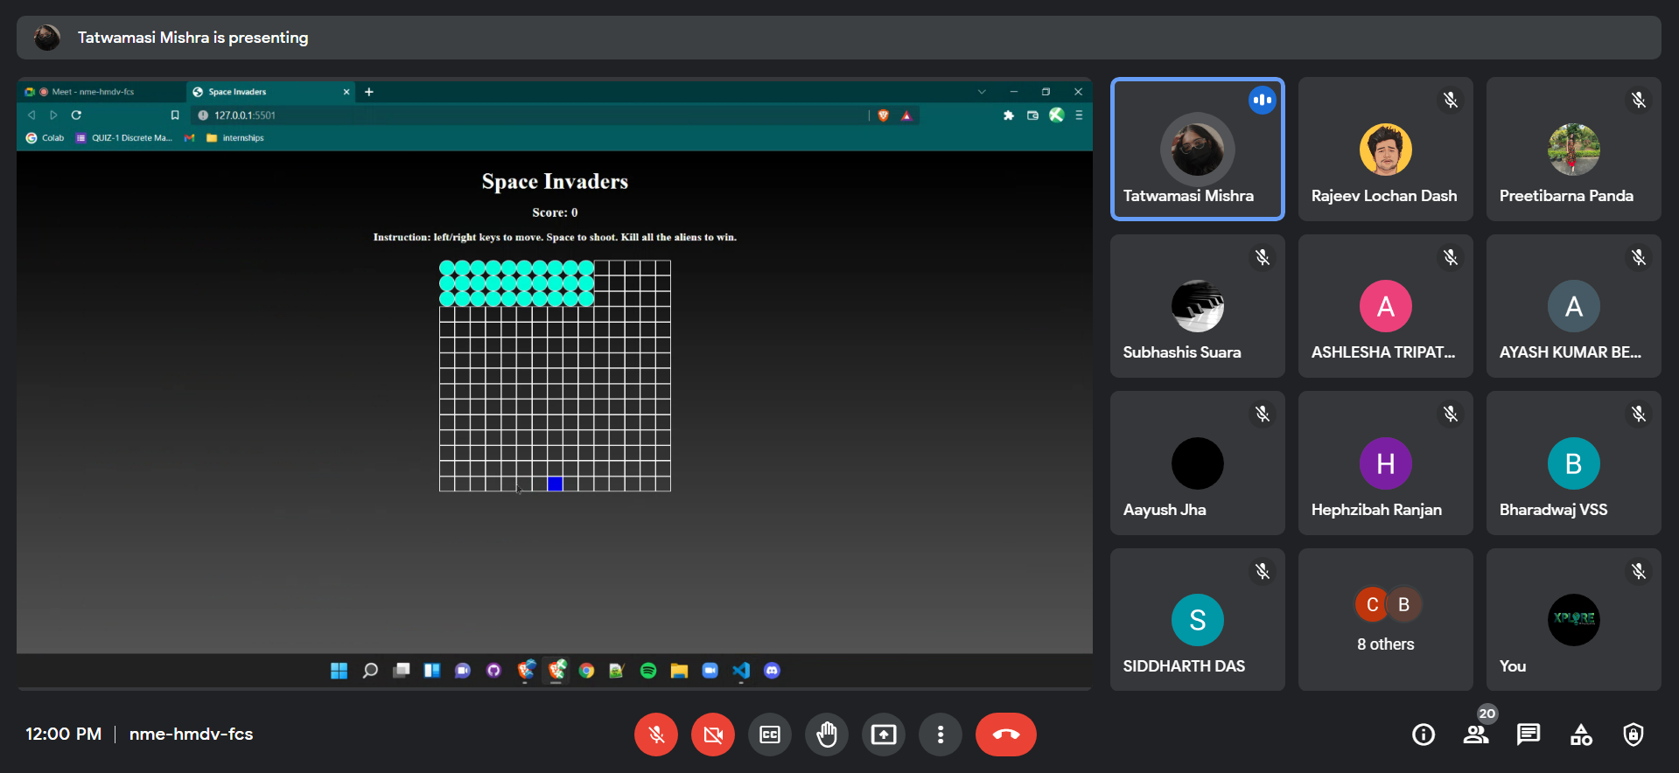Toggle closed captions on
1679x773 pixels.
click(x=770, y=735)
